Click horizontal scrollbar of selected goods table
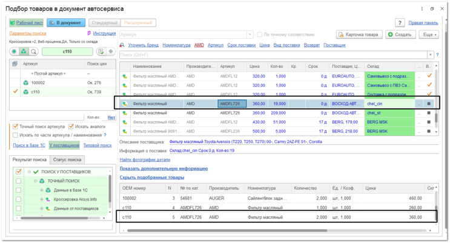This screenshot has width=450, height=243. pos(227,230)
